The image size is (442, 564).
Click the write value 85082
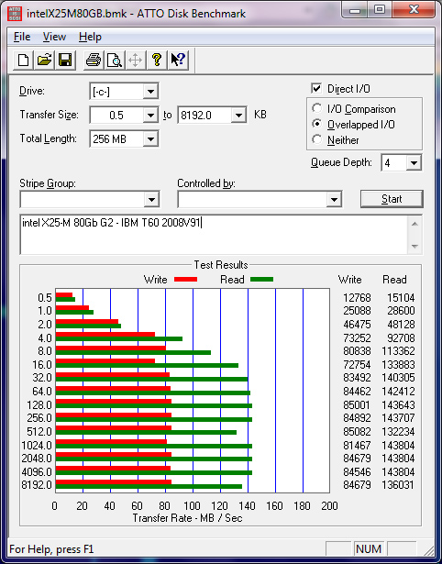[x=357, y=431]
